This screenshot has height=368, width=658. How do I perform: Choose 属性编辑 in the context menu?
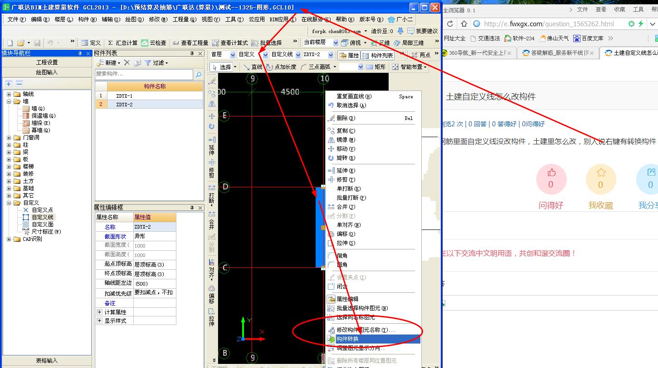[x=373, y=299]
